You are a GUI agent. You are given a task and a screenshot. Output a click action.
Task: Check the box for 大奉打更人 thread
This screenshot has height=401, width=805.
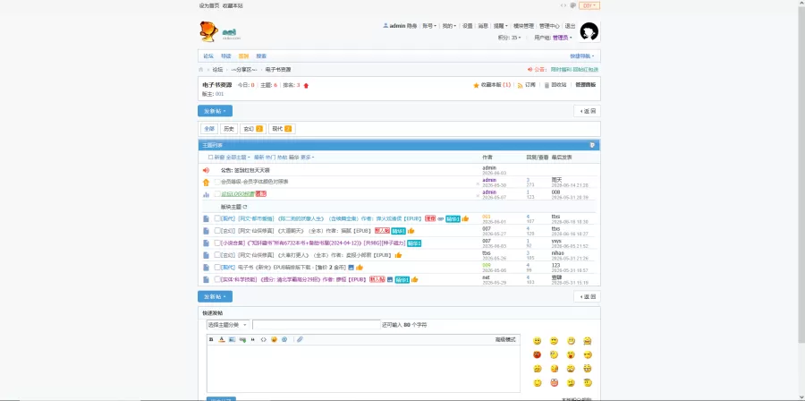click(217, 255)
